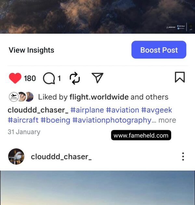This screenshot has height=205, width=195.
Task: Tap the flight.worldwide liker avatar icon
Action: (14, 97)
